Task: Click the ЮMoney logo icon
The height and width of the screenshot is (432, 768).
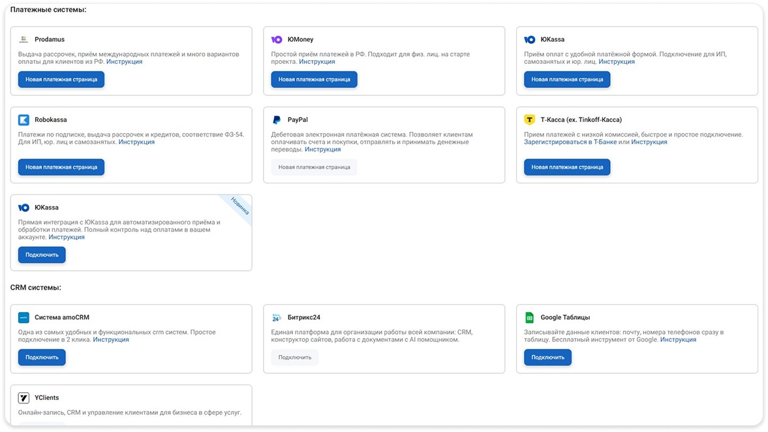Action: coord(277,40)
